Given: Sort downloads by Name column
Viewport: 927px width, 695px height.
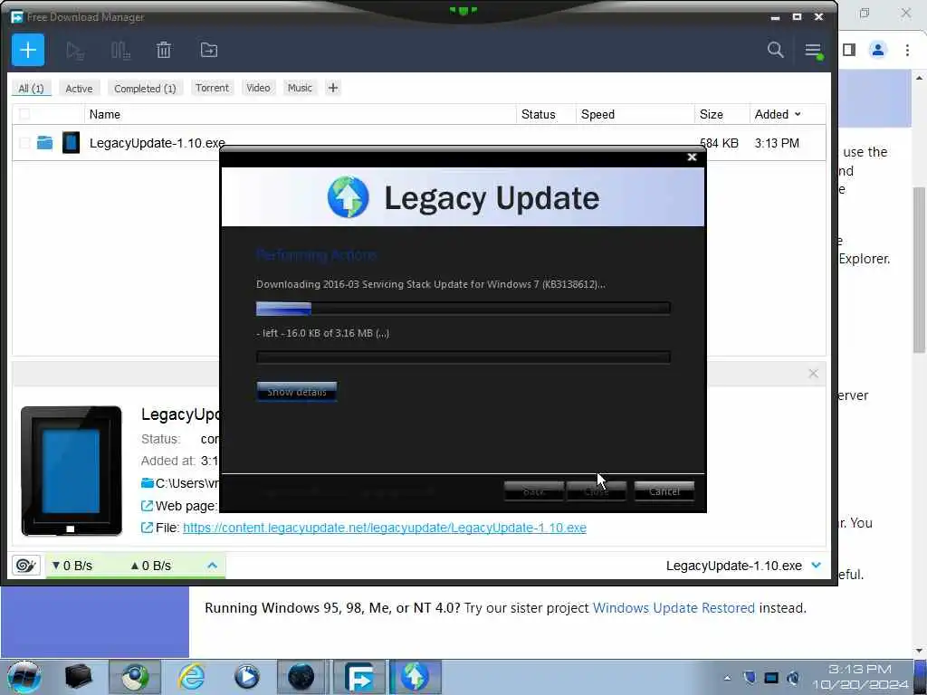Looking at the screenshot, I should pos(301,114).
